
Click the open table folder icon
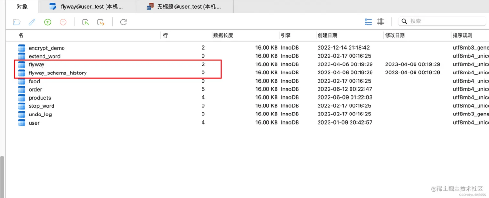(17, 22)
